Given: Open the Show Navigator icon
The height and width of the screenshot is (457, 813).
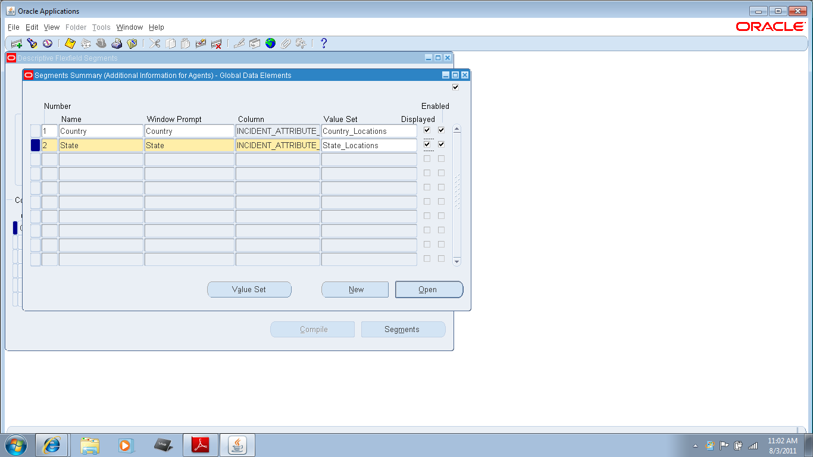Looking at the screenshot, I should [48, 43].
